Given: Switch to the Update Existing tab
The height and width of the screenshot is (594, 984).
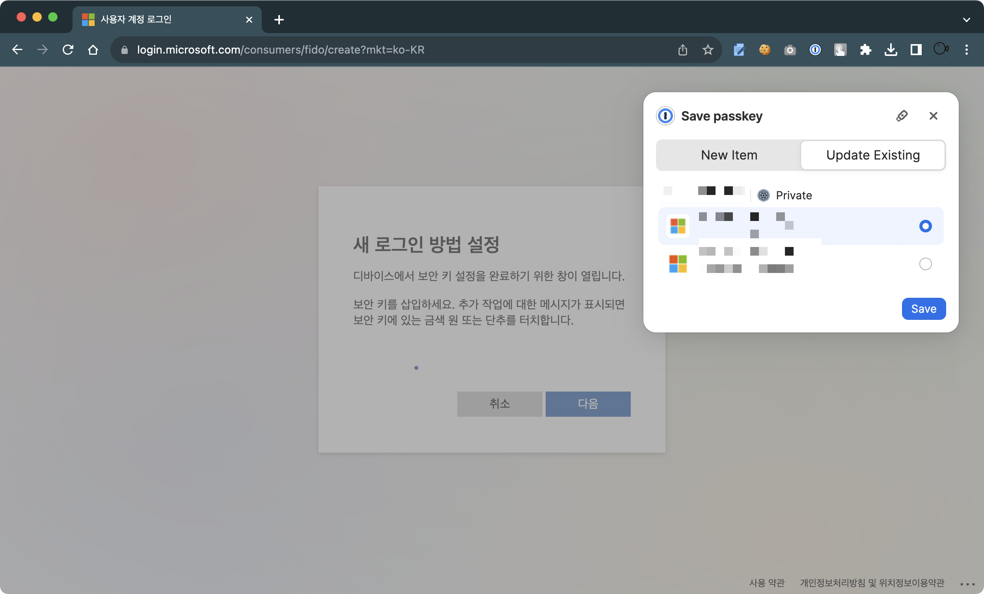Looking at the screenshot, I should click(x=872, y=155).
